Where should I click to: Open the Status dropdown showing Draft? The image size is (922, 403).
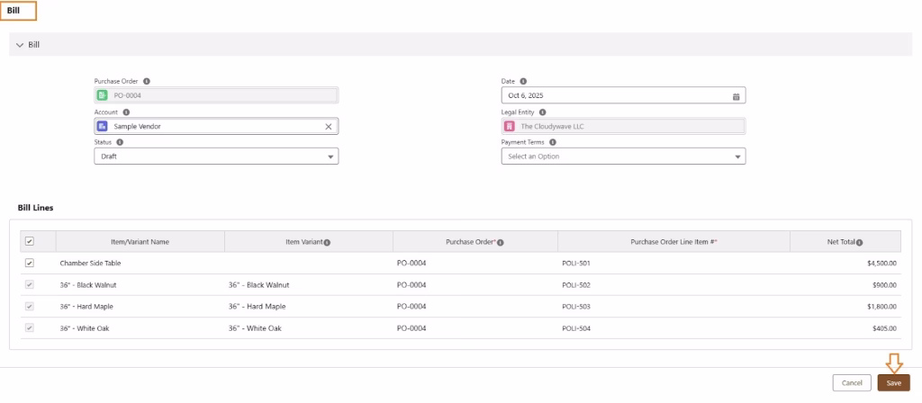point(216,157)
